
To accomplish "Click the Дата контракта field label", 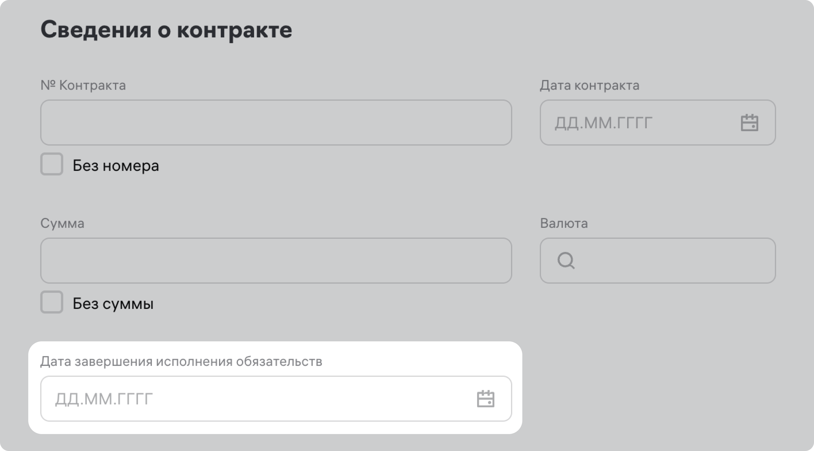I will tap(589, 85).
